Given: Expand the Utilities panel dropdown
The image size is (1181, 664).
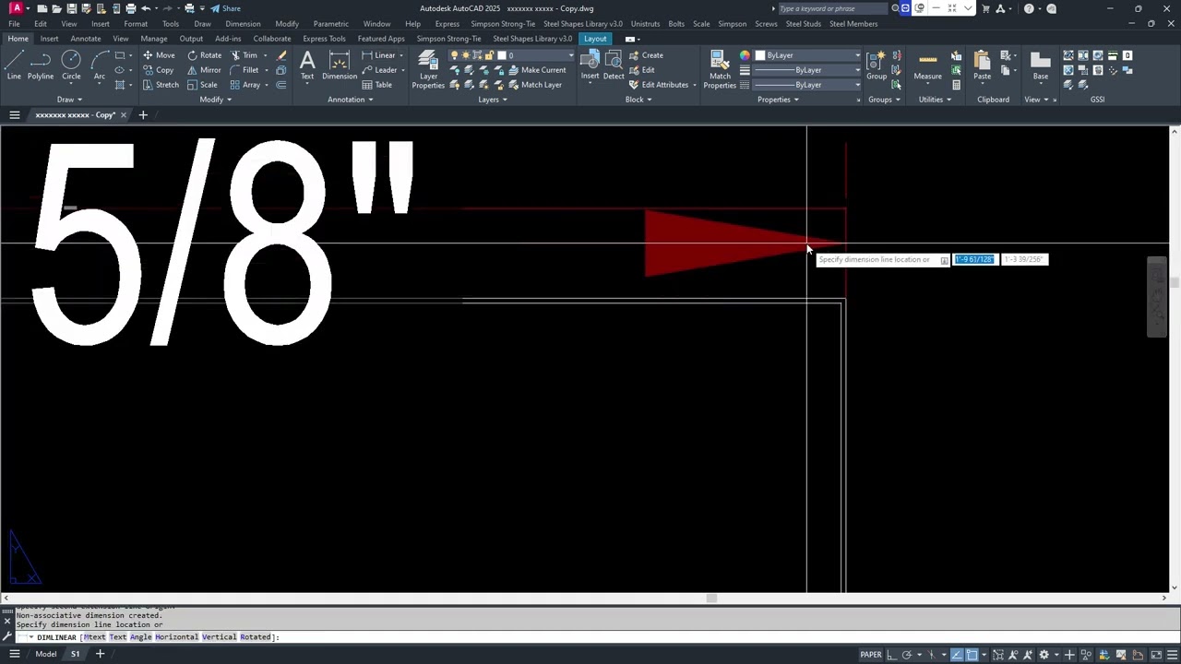Looking at the screenshot, I should pyautogui.click(x=936, y=100).
